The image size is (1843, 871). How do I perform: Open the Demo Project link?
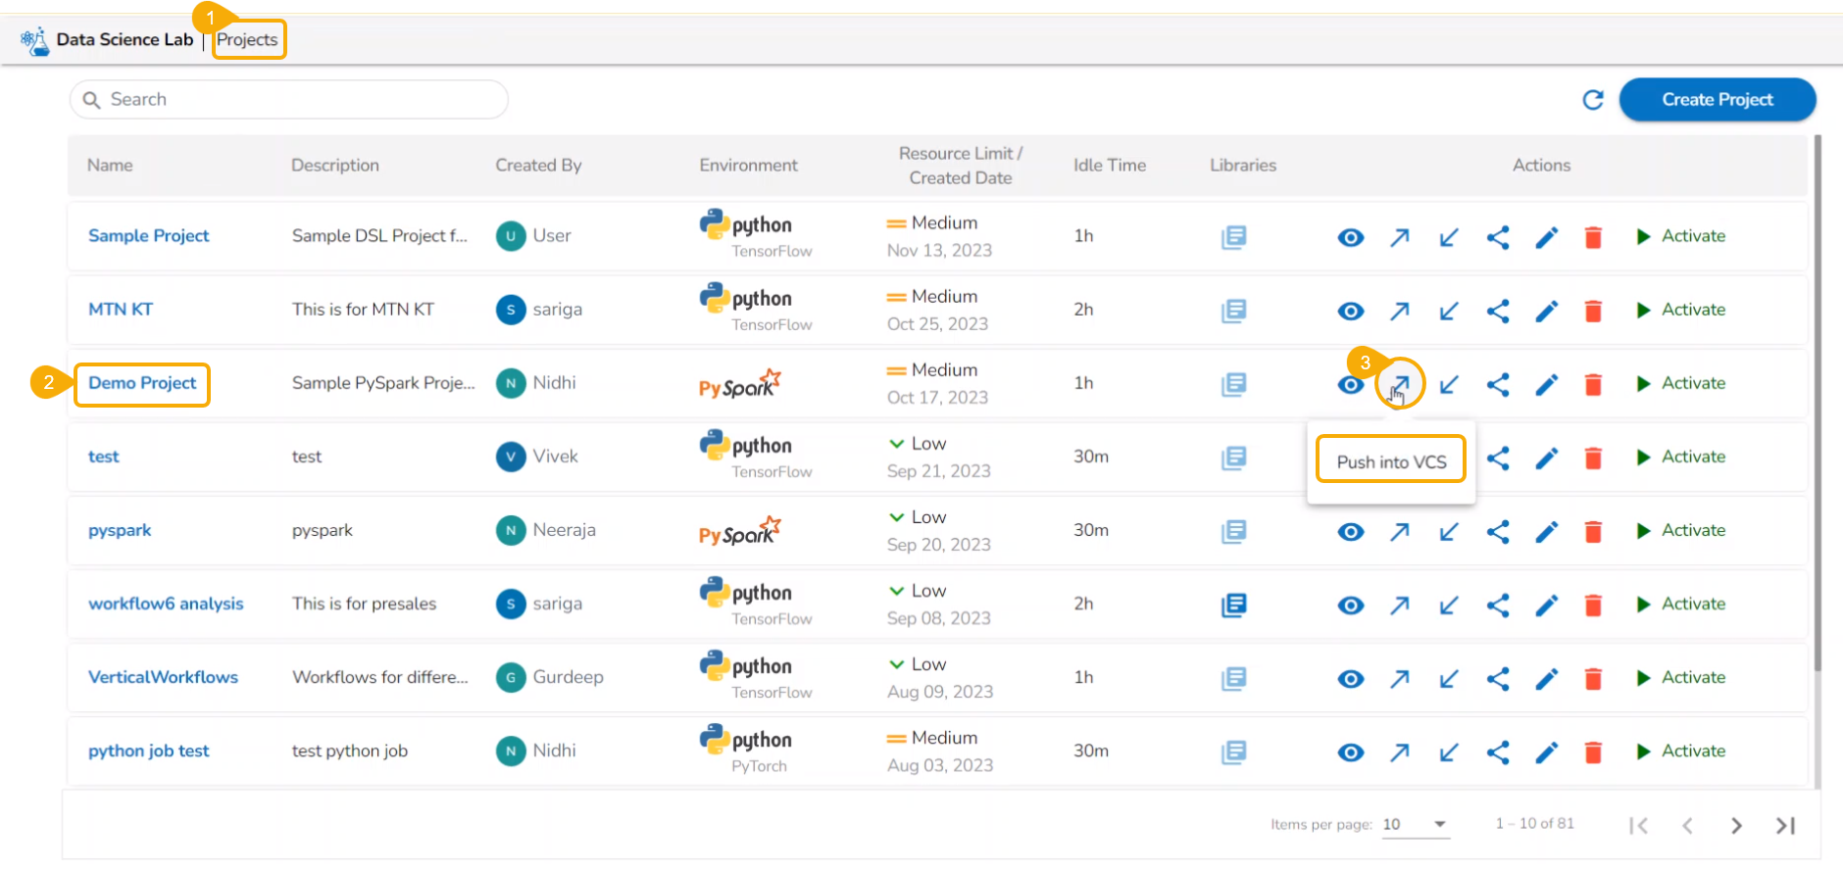click(142, 383)
